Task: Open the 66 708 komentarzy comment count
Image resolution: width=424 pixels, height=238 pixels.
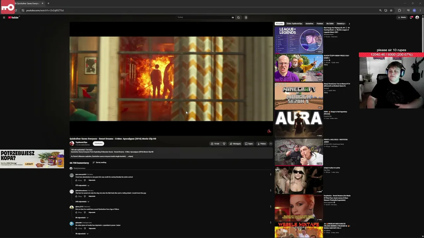Action: click(79, 163)
